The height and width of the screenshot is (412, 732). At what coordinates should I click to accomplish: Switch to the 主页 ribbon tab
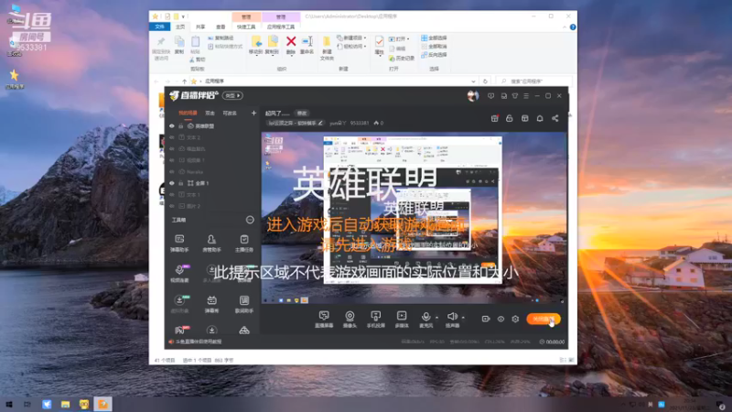[x=180, y=27]
